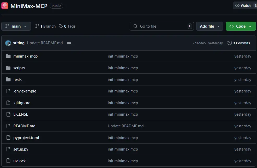Click the uv.lock file icon
The width and height of the screenshot is (257, 168).
pyautogui.click(x=8, y=161)
